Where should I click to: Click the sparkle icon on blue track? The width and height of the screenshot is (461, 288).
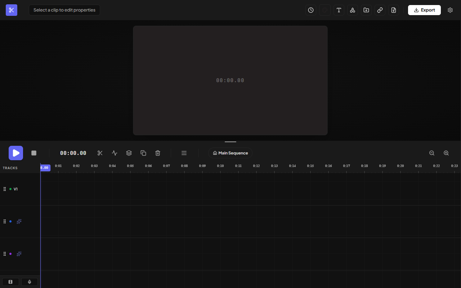pyautogui.click(x=19, y=221)
